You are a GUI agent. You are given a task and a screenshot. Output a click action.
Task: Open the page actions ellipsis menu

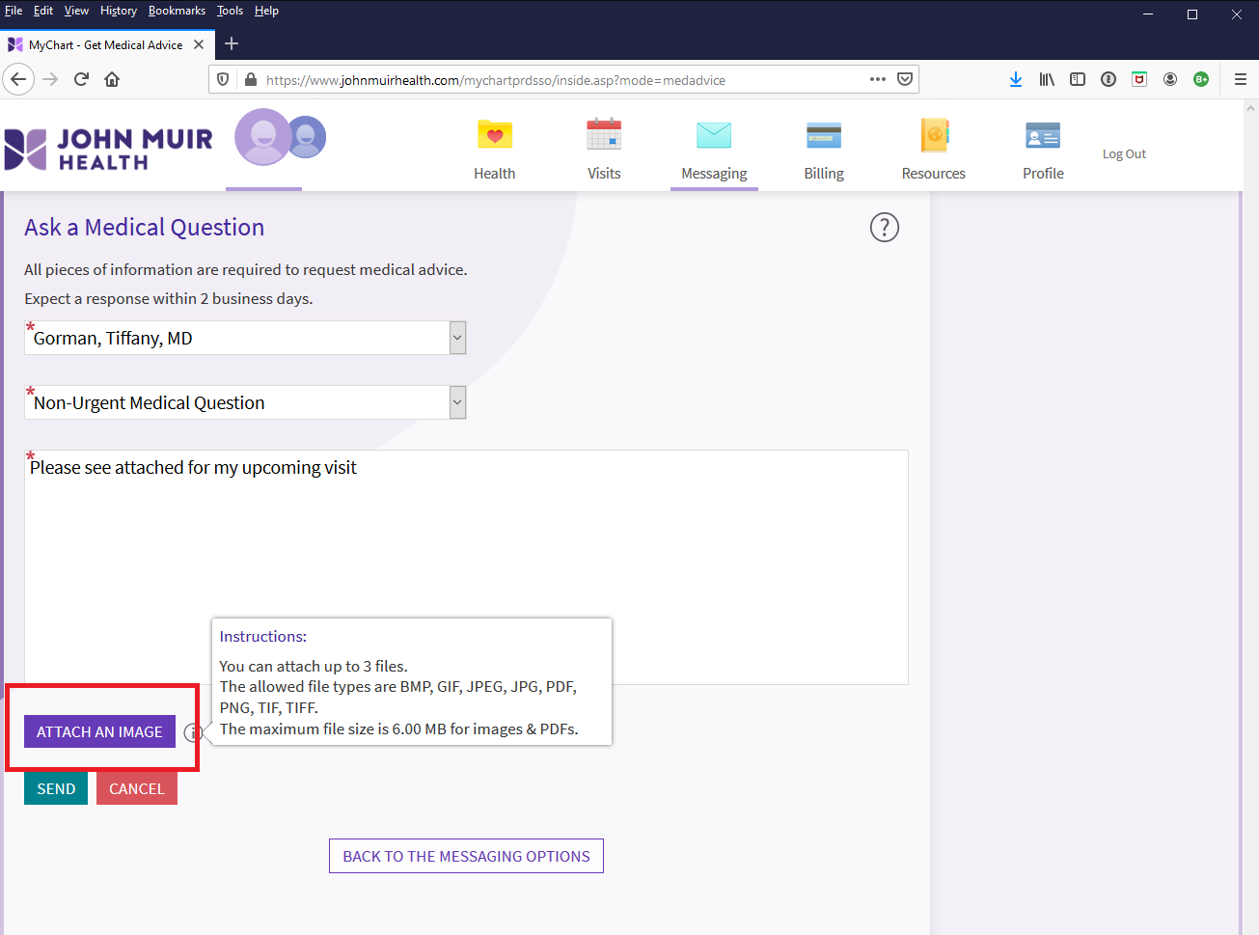pyautogui.click(x=876, y=80)
